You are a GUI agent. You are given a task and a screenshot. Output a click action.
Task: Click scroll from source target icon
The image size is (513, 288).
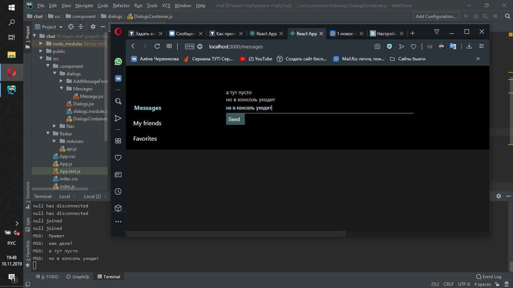click(x=71, y=27)
